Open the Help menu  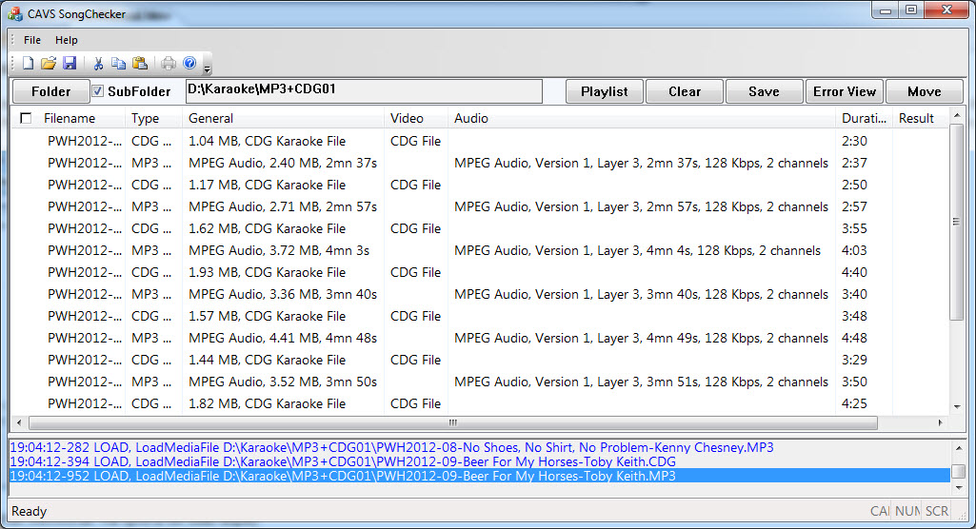[67, 40]
